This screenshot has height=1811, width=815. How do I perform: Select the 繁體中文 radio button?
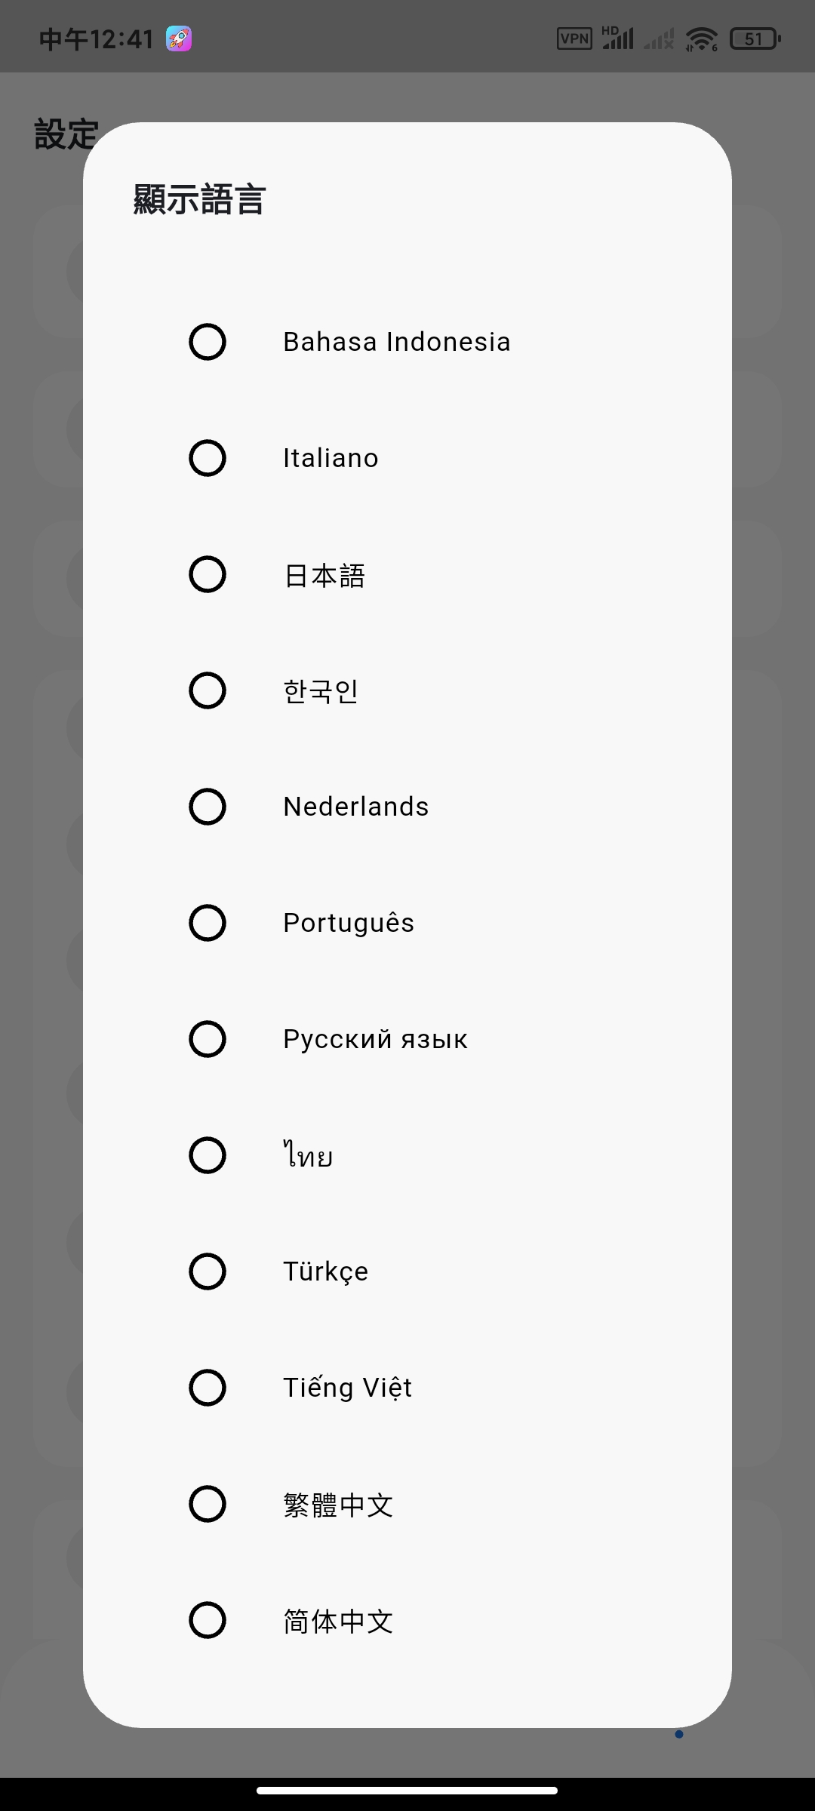click(208, 1504)
